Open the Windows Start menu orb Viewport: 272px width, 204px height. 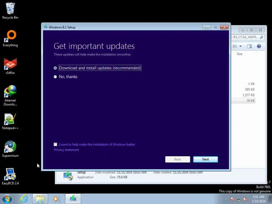[7, 199]
